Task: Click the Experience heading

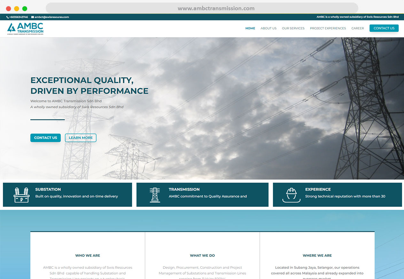Action: tap(318, 189)
